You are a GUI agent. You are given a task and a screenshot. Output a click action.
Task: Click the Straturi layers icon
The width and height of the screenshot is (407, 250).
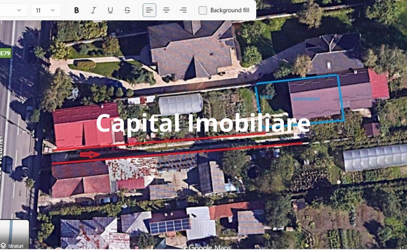point(4,246)
